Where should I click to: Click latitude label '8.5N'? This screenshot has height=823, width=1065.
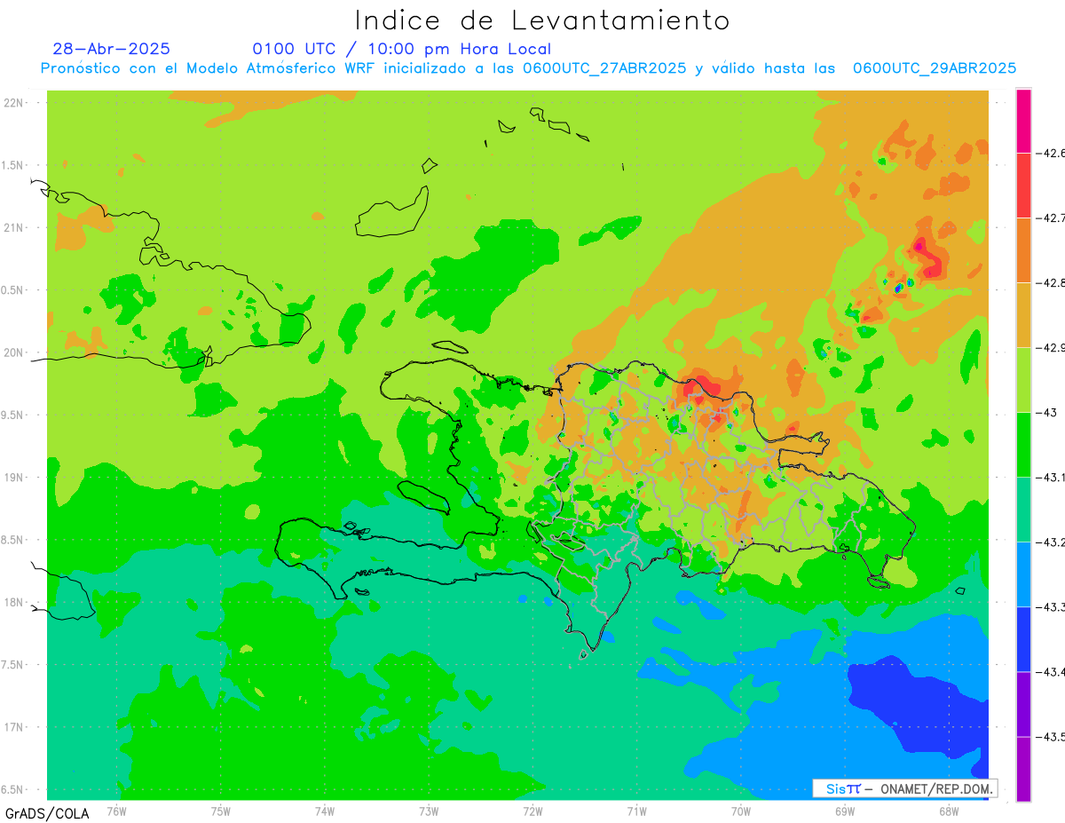12,540
